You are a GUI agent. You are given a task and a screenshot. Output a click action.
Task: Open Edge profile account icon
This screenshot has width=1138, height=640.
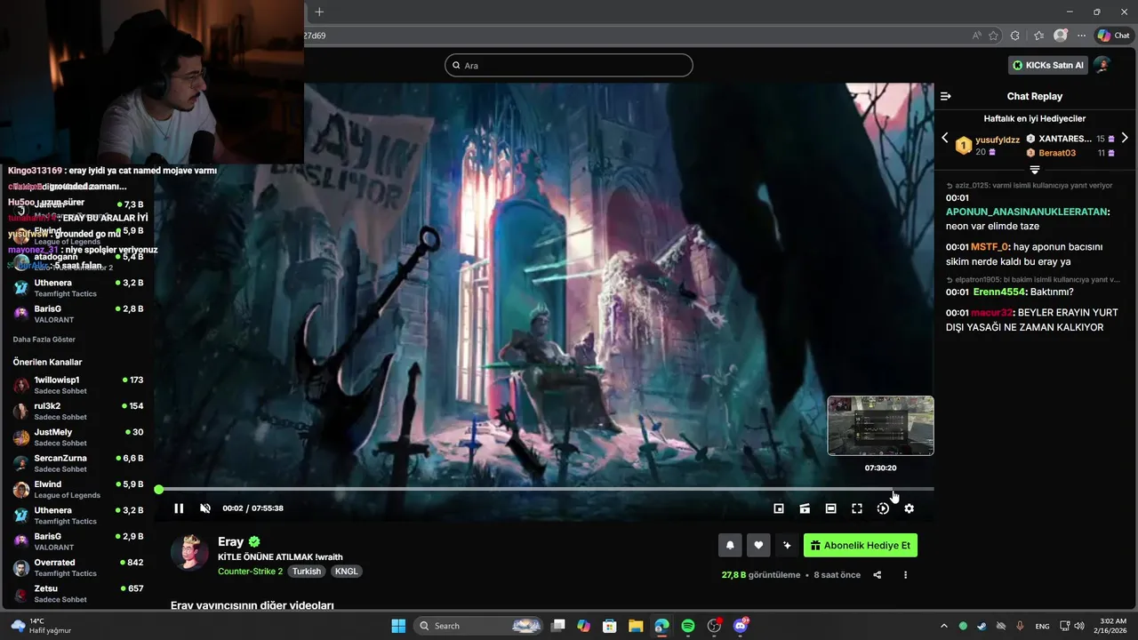click(1060, 36)
